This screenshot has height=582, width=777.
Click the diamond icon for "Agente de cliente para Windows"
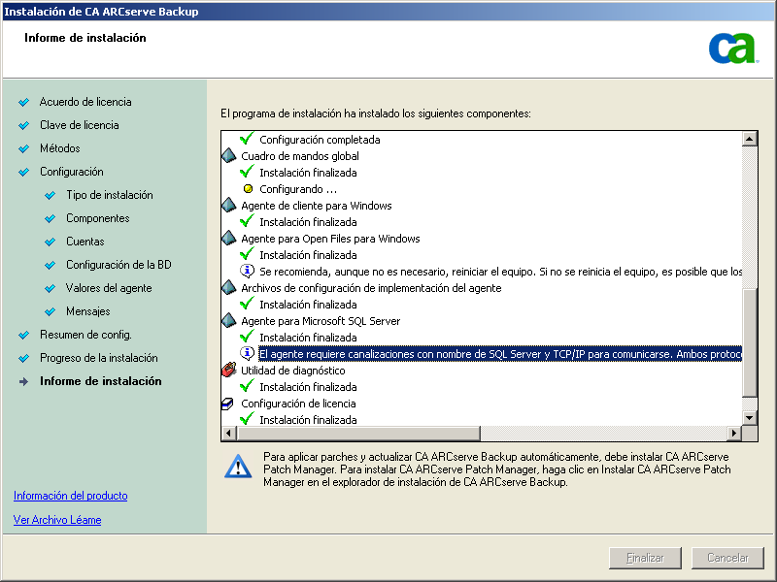pyautogui.click(x=228, y=205)
